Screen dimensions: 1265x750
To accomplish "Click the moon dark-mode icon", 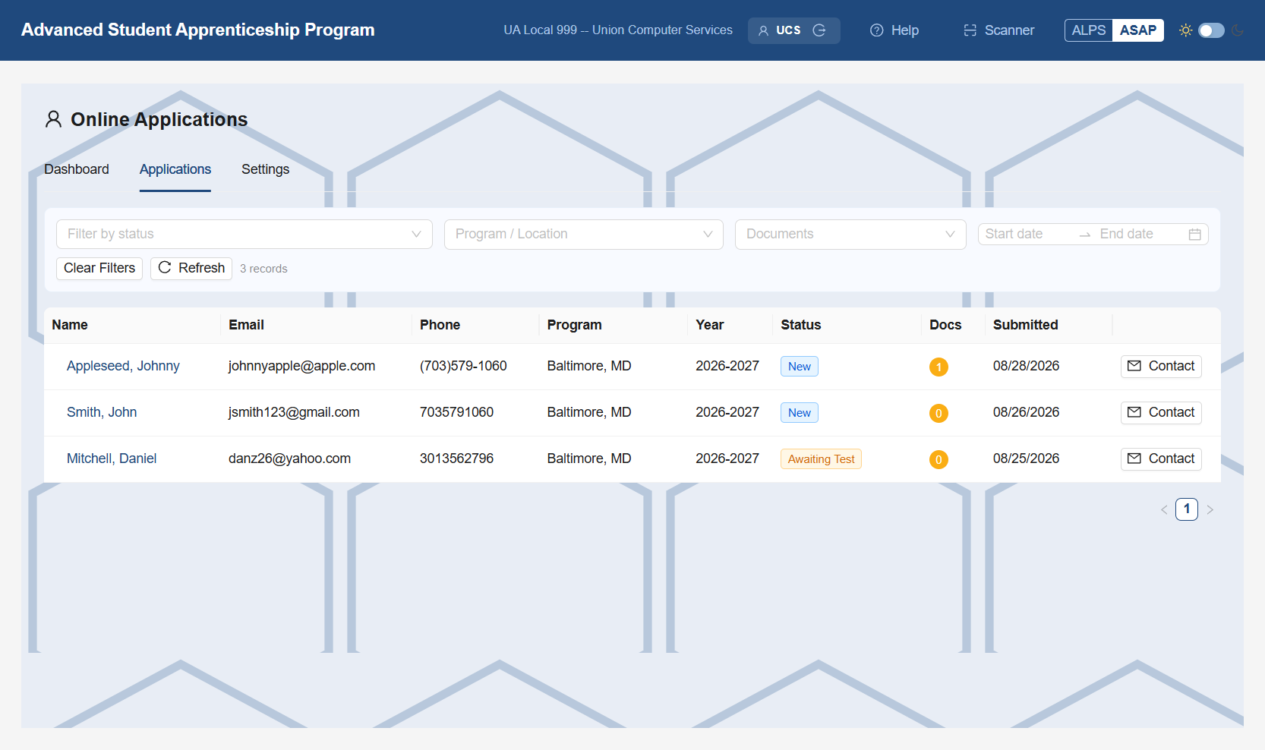I will 1238,30.
